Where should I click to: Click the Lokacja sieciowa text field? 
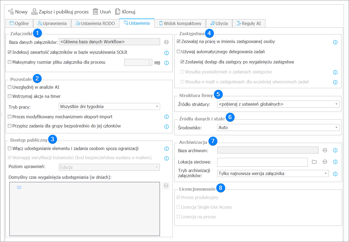click(262, 162)
